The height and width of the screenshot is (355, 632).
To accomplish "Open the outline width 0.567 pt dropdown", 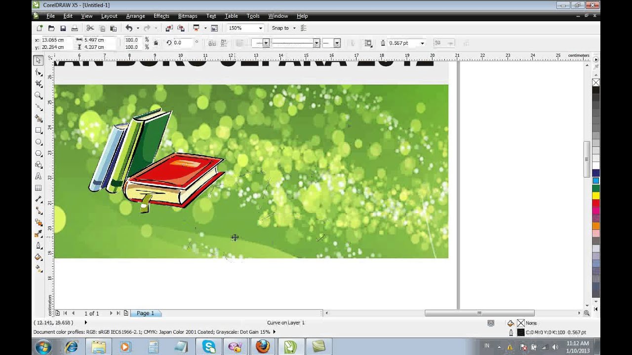I will pyautogui.click(x=422, y=43).
